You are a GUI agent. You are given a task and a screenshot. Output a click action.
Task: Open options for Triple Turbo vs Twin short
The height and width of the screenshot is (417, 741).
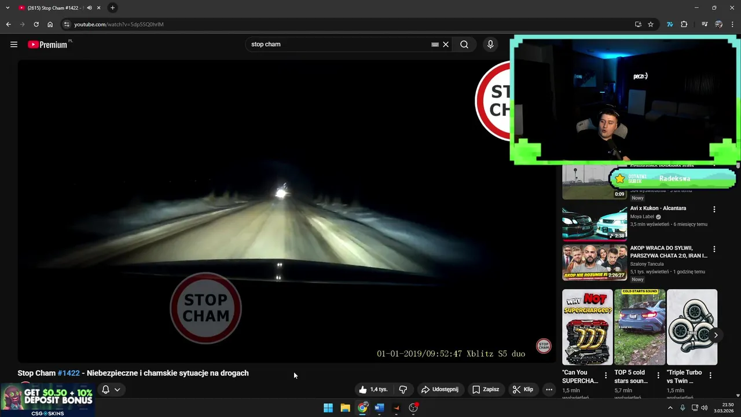click(x=710, y=375)
